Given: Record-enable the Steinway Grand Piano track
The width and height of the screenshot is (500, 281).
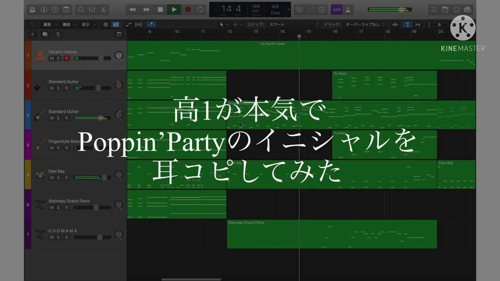Looking at the screenshot, I should click(x=66, y=208).
